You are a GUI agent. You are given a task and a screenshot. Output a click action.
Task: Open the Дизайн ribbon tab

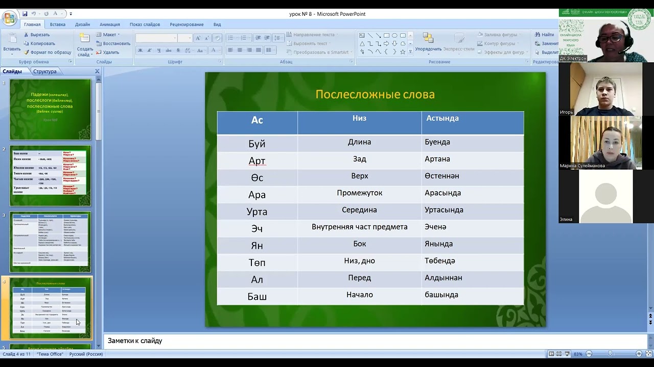click(82, 24)
